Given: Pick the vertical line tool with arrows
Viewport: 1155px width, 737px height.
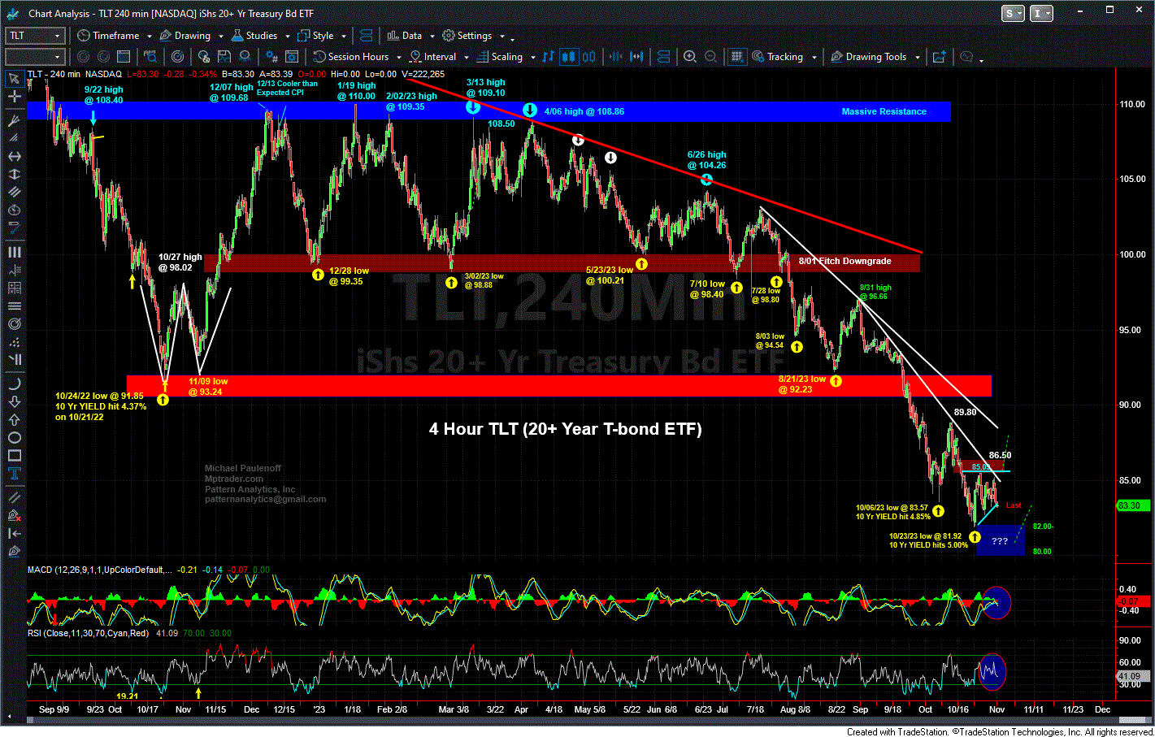Looking at the screenshot, I should coord(14,174).
